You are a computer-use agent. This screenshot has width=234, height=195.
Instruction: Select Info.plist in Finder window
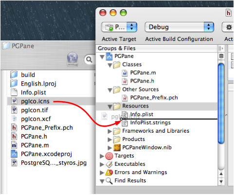coord(34,92)
